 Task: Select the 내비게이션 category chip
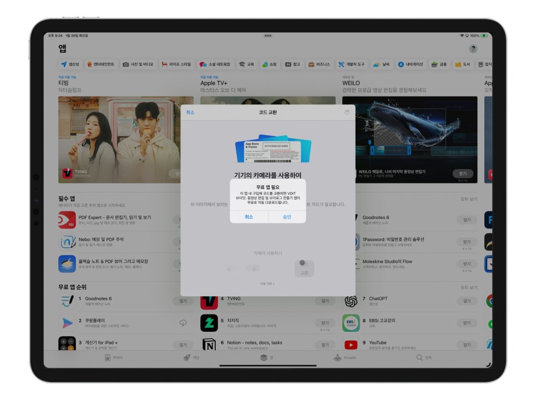pyautogui.click(x=411, y=64)
